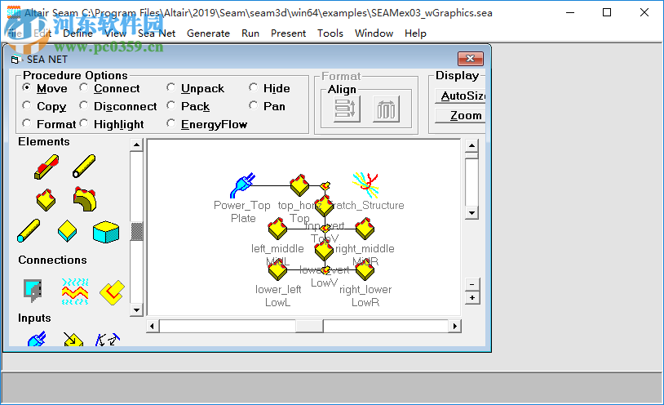The width and height of the screenshot is (664, 405).
Task: Pick the red-edged yellow plate element
Action: [x=46, y=200]
